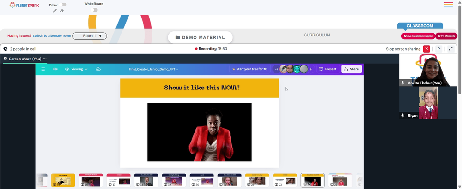Click 'Show it like this NOW!' heading
462x189 pixels.
point(202,88)
